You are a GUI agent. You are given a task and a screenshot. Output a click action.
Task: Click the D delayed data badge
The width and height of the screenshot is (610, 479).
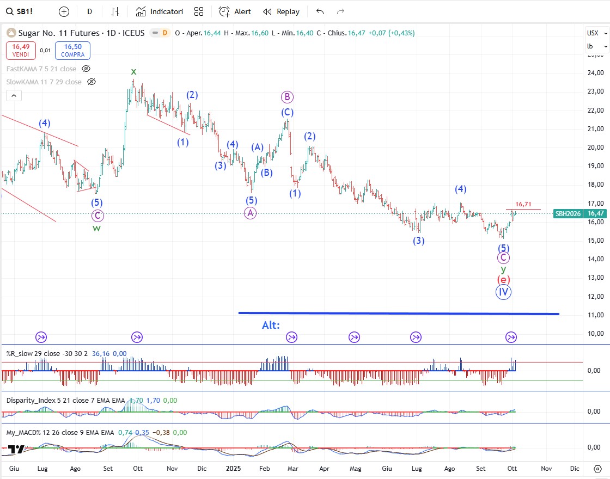(165, 33)
